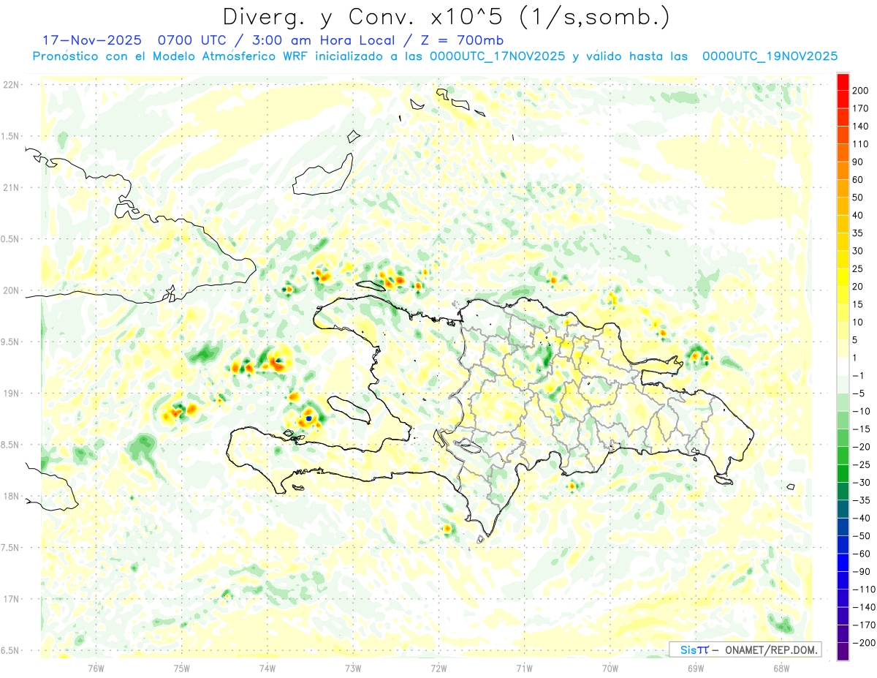Click the '76W' longitude label
877x678 pixels.
tap(96, 668)
